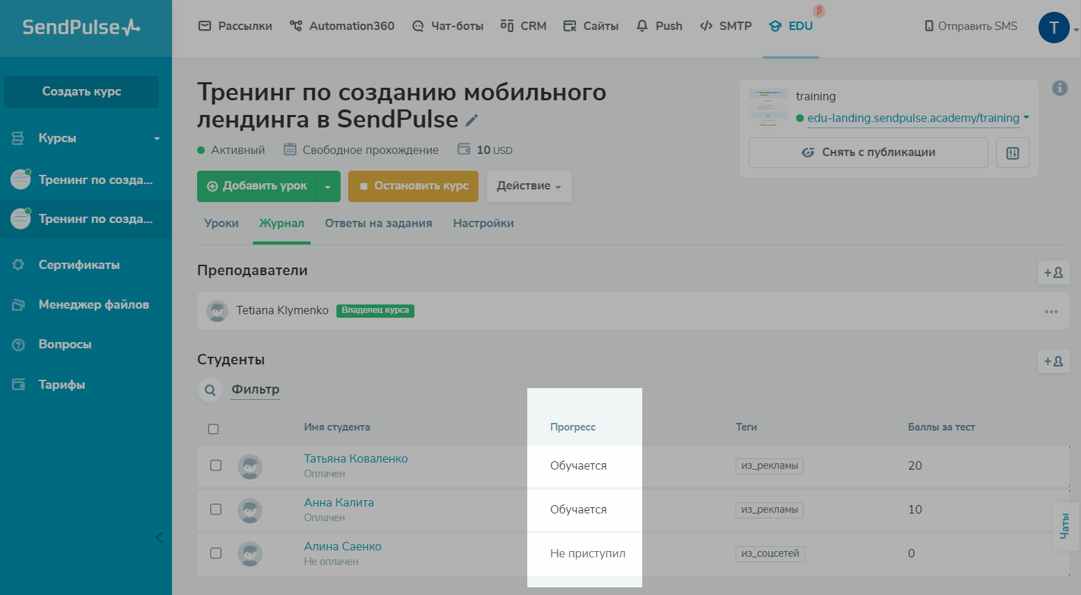Screen dimensions: 1081x595
Task: Click the info icon at top right
Action: (1059, 88)
